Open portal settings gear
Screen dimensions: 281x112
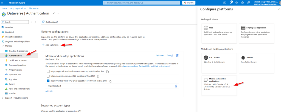[237, 3]
